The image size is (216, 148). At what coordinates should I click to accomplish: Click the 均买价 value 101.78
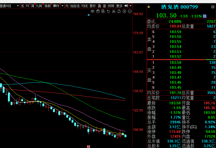pos(175,93)
